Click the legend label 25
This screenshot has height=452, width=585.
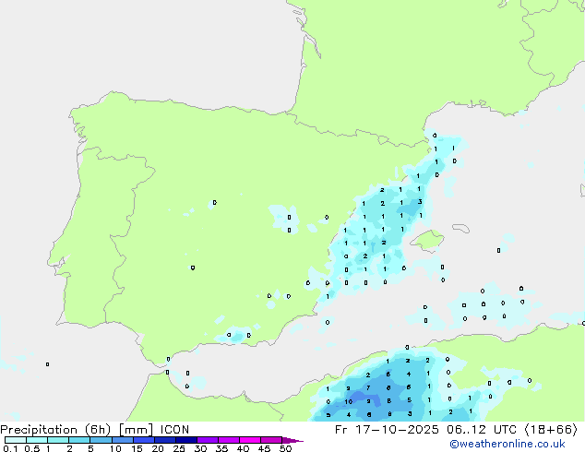tap(179, 448)
